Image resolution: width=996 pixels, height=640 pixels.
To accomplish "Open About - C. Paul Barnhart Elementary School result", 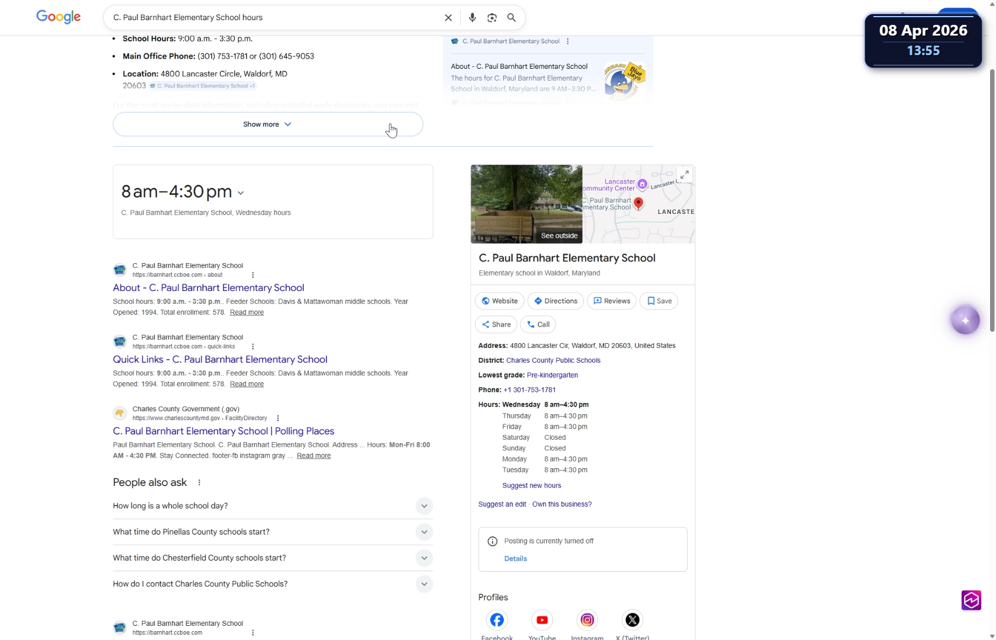I will 209,288.
